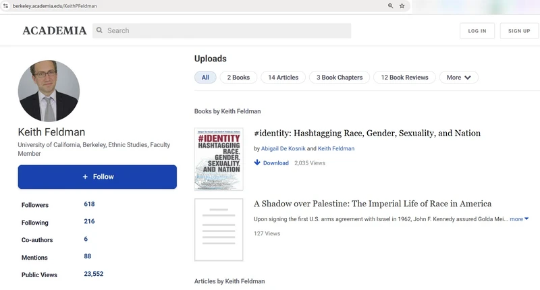Click the Articles by Keith Feldman heading
The width and height of the screenshot is (540, 290).
click(230, 281)
